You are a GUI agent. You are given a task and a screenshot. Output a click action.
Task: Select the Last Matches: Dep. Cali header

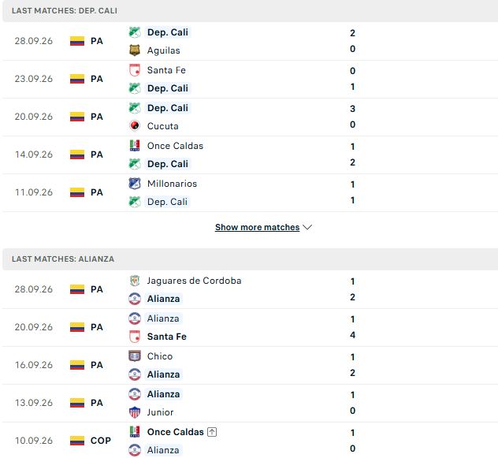[x=65, y=10]
